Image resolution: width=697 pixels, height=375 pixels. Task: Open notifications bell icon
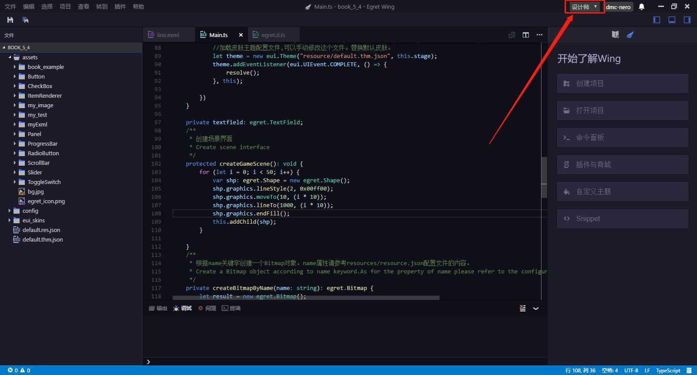(x=642, y=7)
